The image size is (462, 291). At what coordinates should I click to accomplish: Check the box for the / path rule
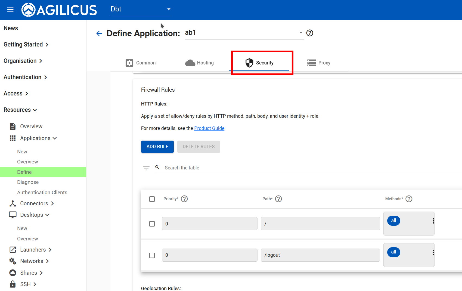pos(152,224)
